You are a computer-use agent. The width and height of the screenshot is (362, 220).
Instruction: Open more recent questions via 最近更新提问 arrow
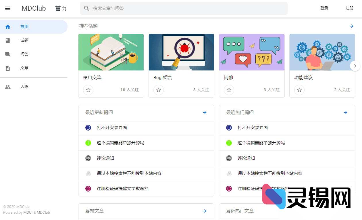tap(204, 112)
